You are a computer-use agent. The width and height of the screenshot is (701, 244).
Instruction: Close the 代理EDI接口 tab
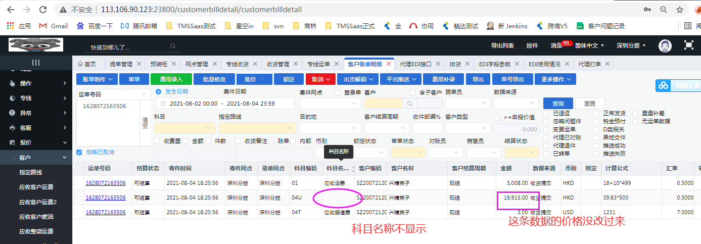(x=438, y=64)
